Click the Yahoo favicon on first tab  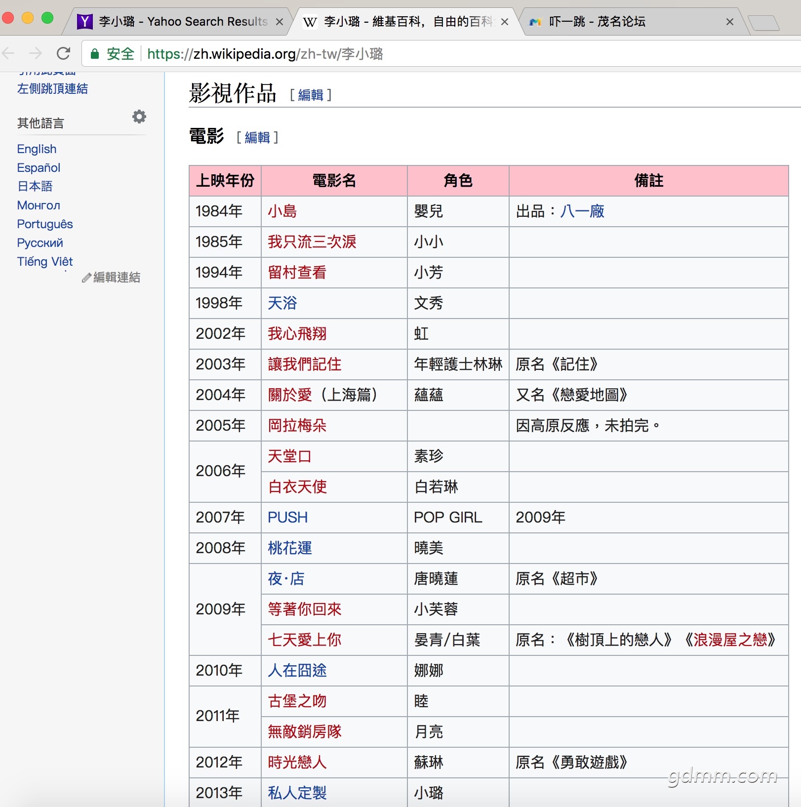(x=85, y=21)
